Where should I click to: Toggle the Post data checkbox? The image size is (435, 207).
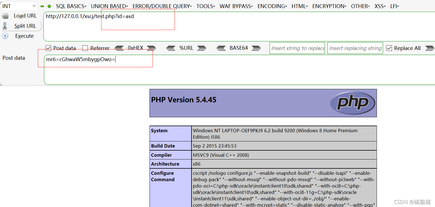pos(48,48)
